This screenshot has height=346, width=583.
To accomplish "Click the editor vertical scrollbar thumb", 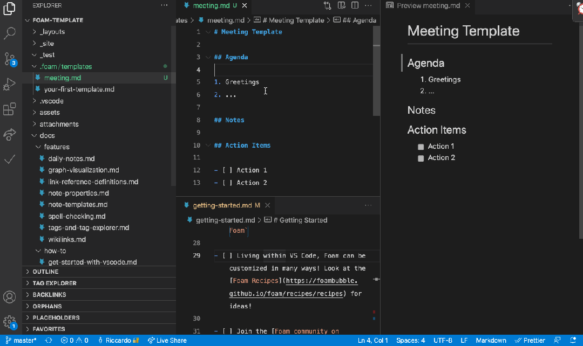I will (x=376, y=71).
